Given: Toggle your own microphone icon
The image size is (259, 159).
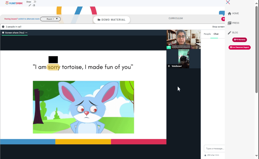Looking at the screenshot, I should (169, 47).
